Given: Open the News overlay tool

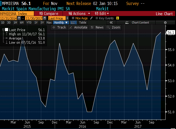Looking at the screenshot, I should 97,27.
